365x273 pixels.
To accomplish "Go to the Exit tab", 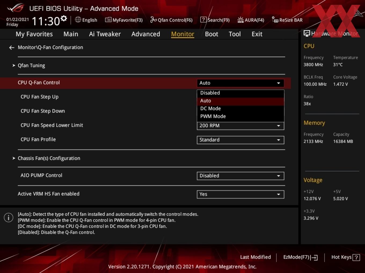I will pyautogui.click(x=257, y=34).
